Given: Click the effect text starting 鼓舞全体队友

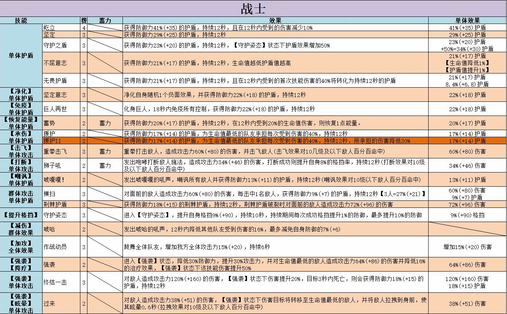Looking at the screenshot, I should (197, 247).
